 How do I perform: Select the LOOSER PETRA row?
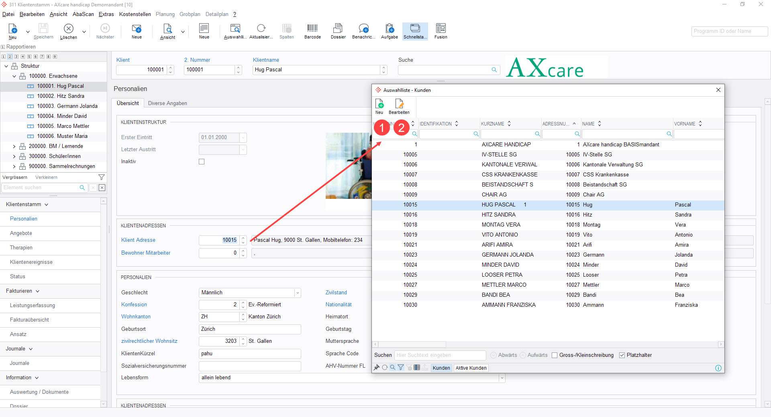click(548, 275)
